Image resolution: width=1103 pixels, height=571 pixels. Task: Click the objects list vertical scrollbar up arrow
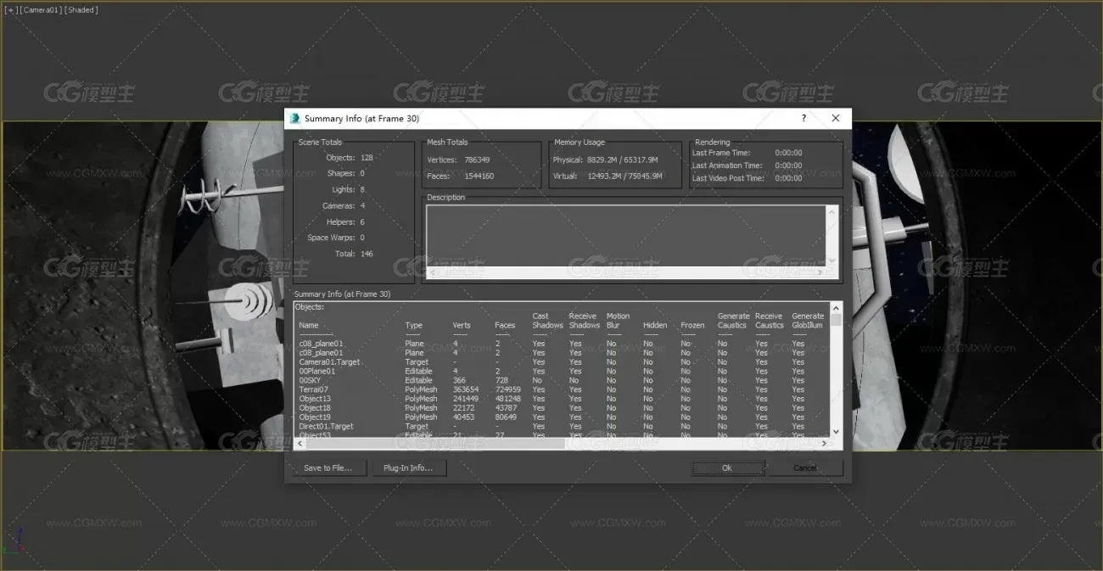(x=836, y=306)
